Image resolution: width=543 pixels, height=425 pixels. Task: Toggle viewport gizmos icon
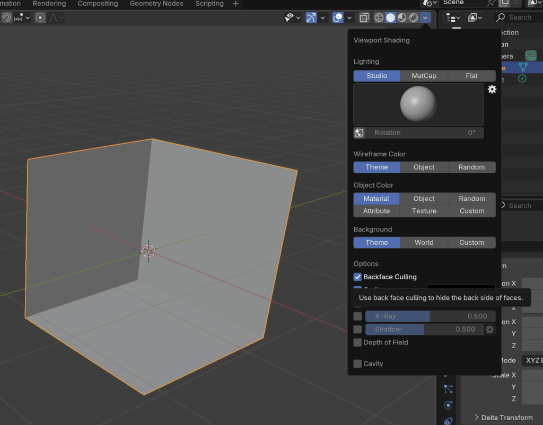pos(311,17)
